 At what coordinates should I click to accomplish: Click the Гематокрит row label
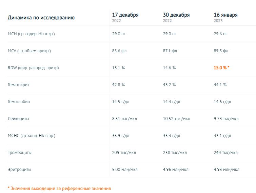[x=19, y=85]
